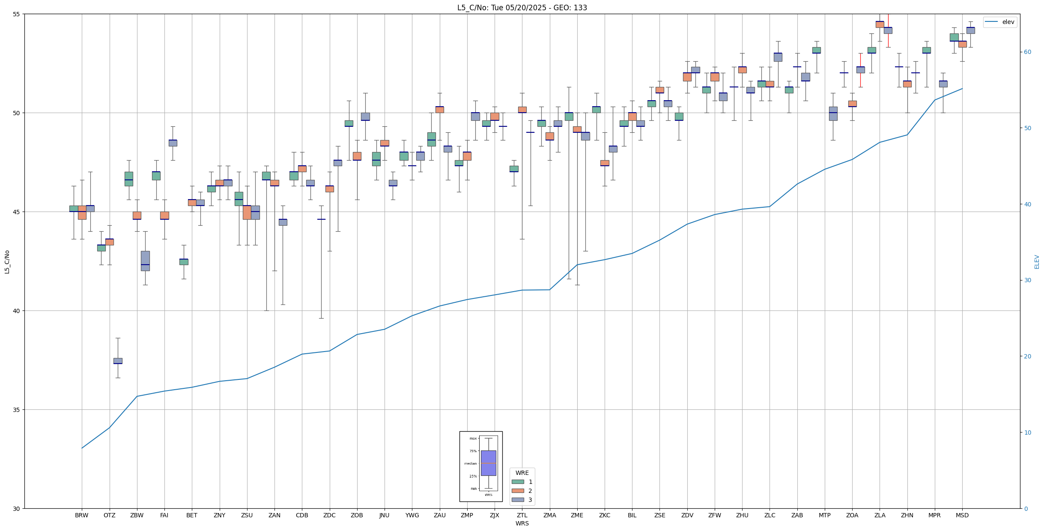Image resolution: width=1044 pixels, height=531 pixels.
Task: Click the ZTL station tick label
Action: pos(522,515)
